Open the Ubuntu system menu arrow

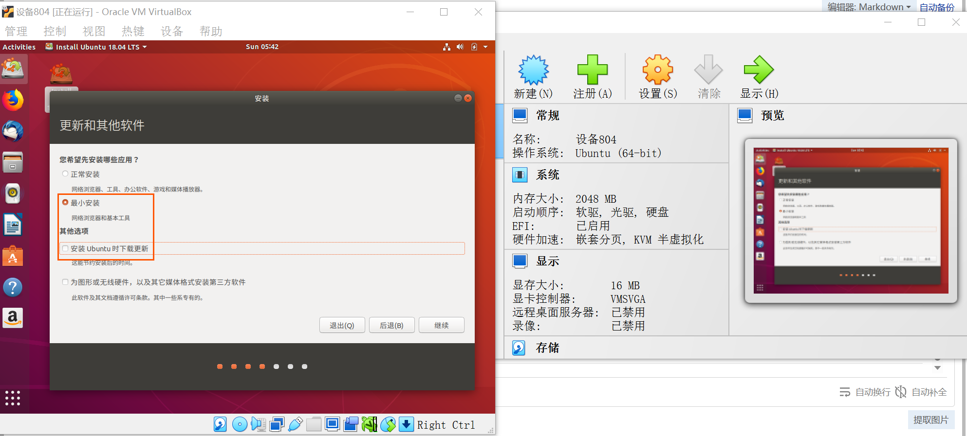pos(485,47)
